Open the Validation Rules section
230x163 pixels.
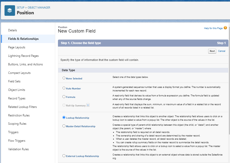(x=18, y=149)
